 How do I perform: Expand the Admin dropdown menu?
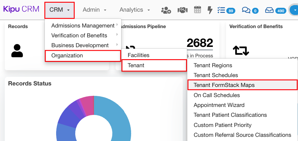click(x=94, y=10)
